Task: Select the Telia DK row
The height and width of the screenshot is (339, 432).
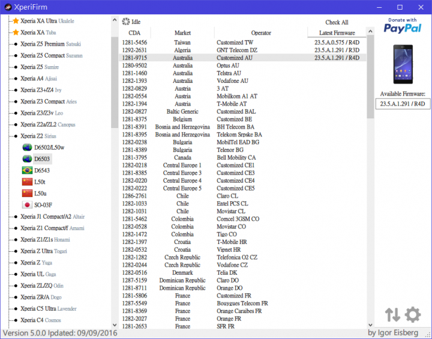Action: 243,273
